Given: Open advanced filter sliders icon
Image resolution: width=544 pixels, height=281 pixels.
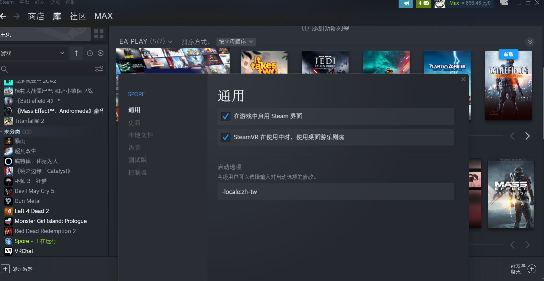Looking at the screenshot, I should click(x=99, y=69).
